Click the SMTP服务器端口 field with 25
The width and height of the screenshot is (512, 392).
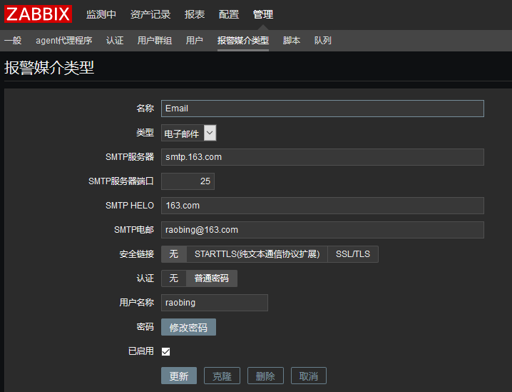point(188,181)
